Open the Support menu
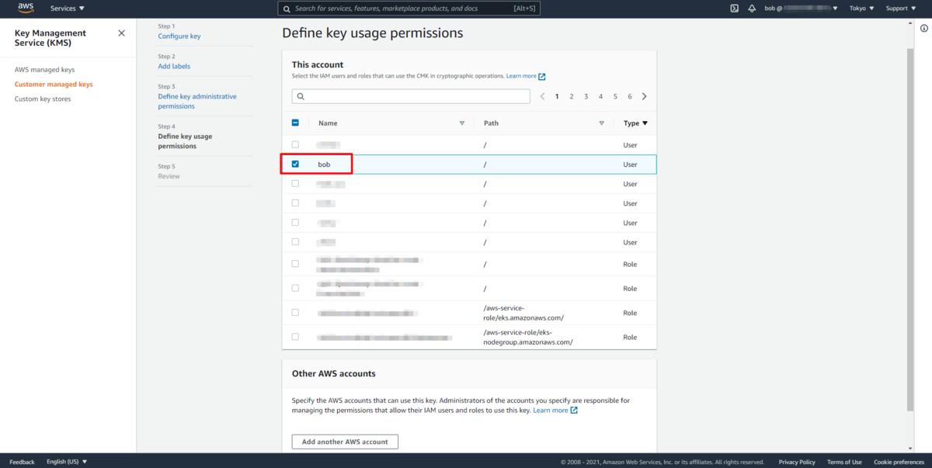Viewport: 932px width, 468px height. coord(899,9)
